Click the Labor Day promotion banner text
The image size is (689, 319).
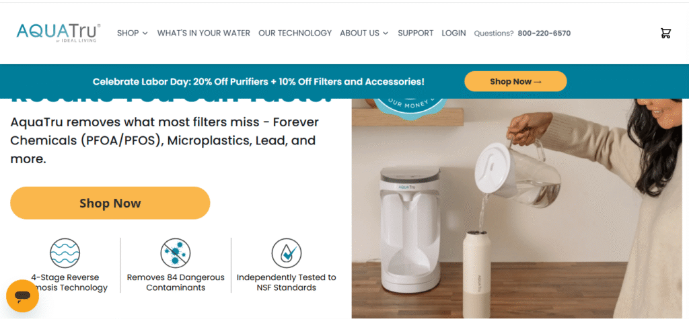tap(258, 81)
